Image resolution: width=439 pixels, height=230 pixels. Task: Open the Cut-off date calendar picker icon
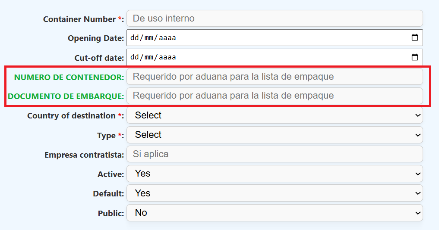(x=414, y=57)
